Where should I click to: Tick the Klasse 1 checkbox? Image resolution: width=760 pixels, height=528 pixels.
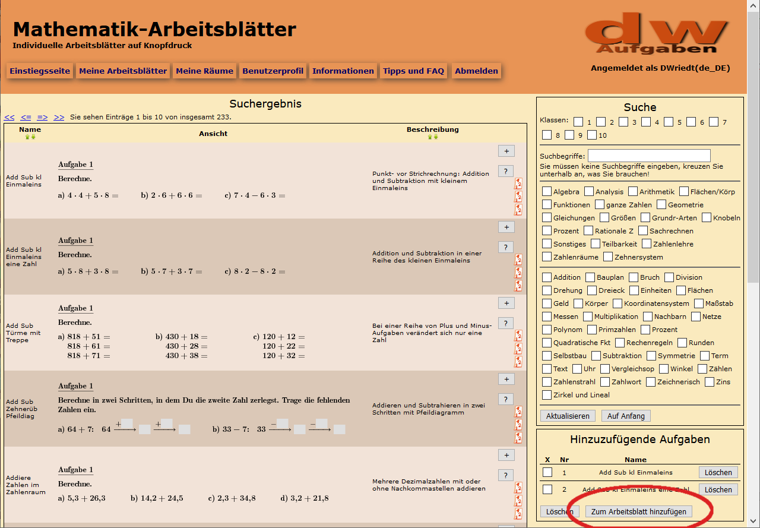pos(578,122)
